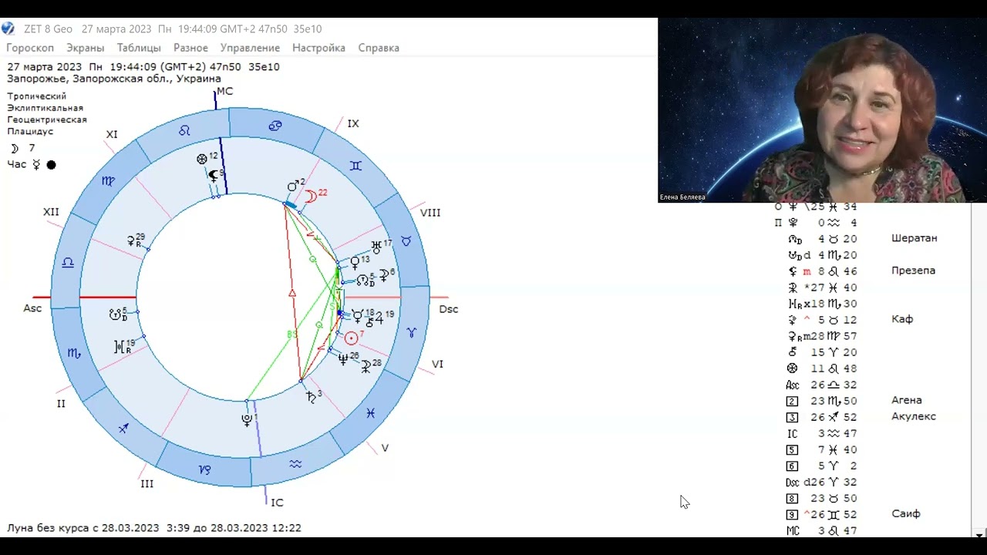Image resolution: width=987 pixels, height=555 pixels.
Task: Click the IC label below chart
Action: 277,503
